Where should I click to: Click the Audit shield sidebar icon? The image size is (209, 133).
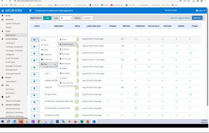point(3,97)
